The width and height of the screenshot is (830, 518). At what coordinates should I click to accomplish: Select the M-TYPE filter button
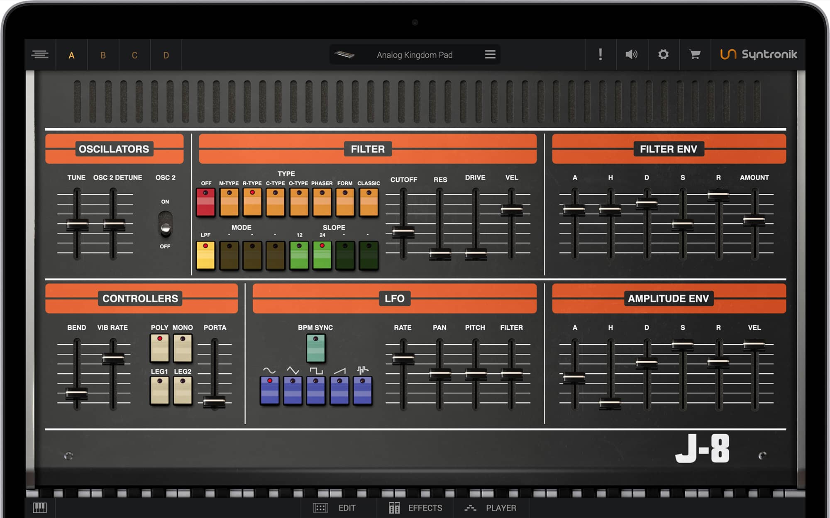[x=229, y=202]
